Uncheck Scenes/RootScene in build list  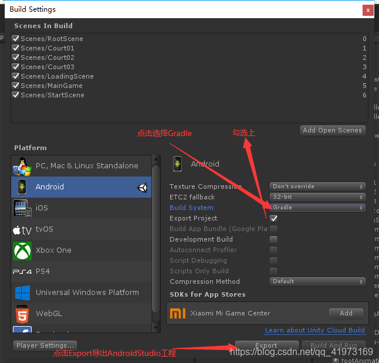tap(16, 39)
